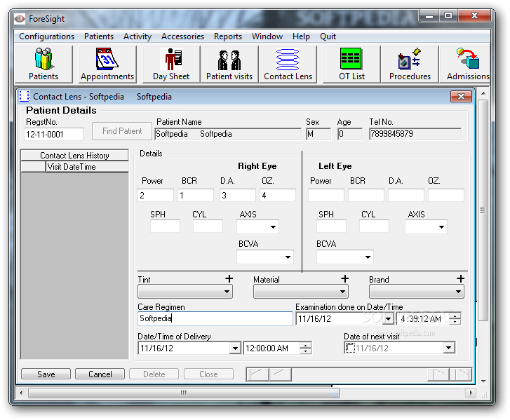Expand Right Eye AXIS dropdown
The width and height of the screenshot is (510, 420).
(x=273, y=227)
